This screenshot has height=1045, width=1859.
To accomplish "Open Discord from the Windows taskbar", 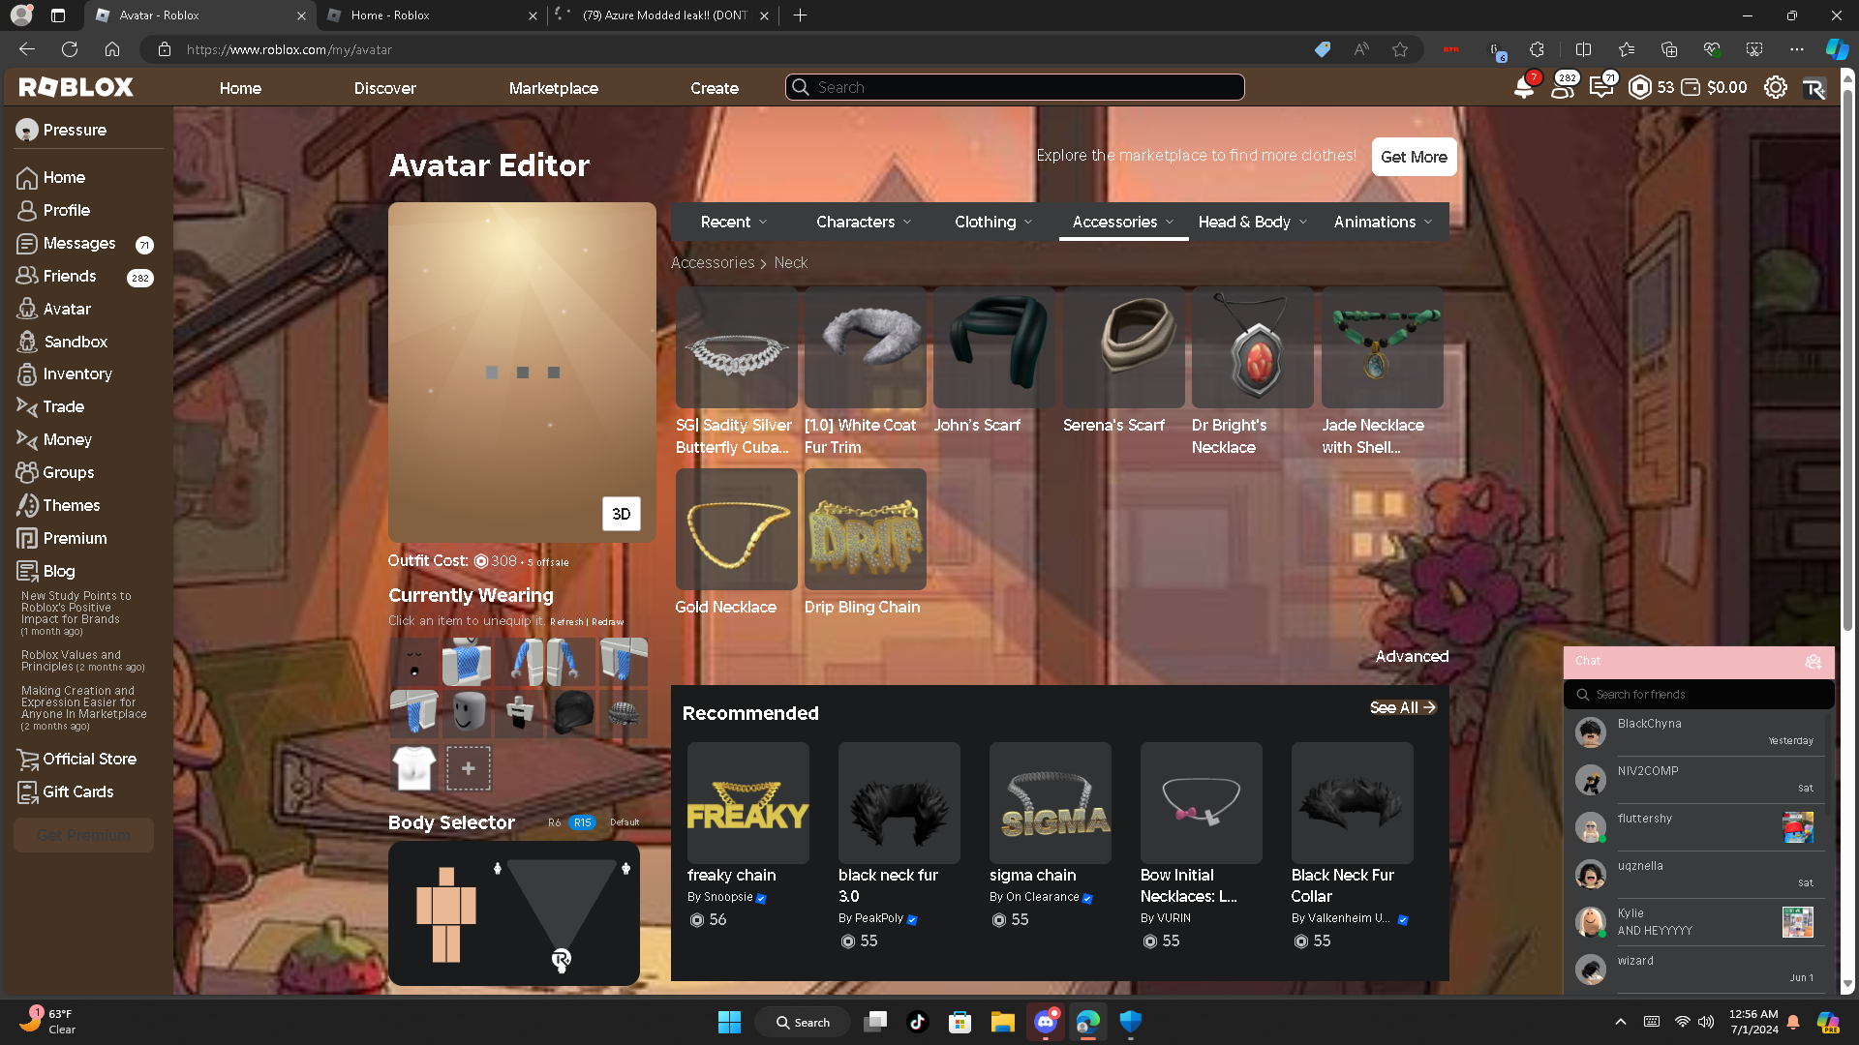I will (x=1046, y=1022).
